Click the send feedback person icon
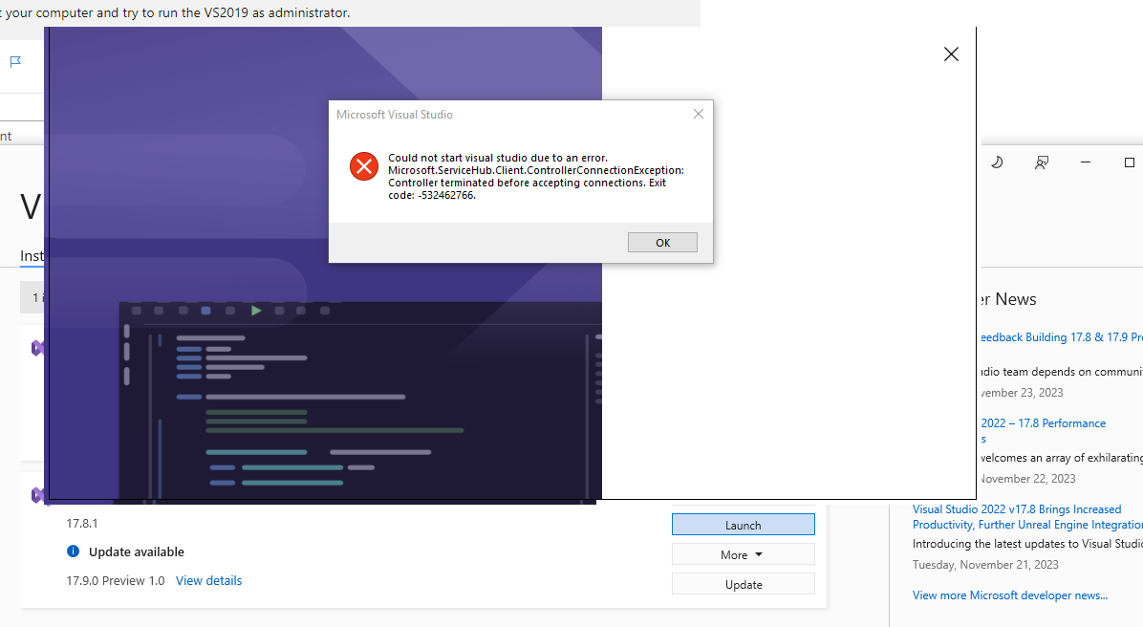Viewport: 1143px width, 627px height. [1042, 162]
